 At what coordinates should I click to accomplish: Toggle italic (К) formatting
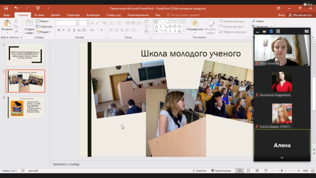[64, 30]
